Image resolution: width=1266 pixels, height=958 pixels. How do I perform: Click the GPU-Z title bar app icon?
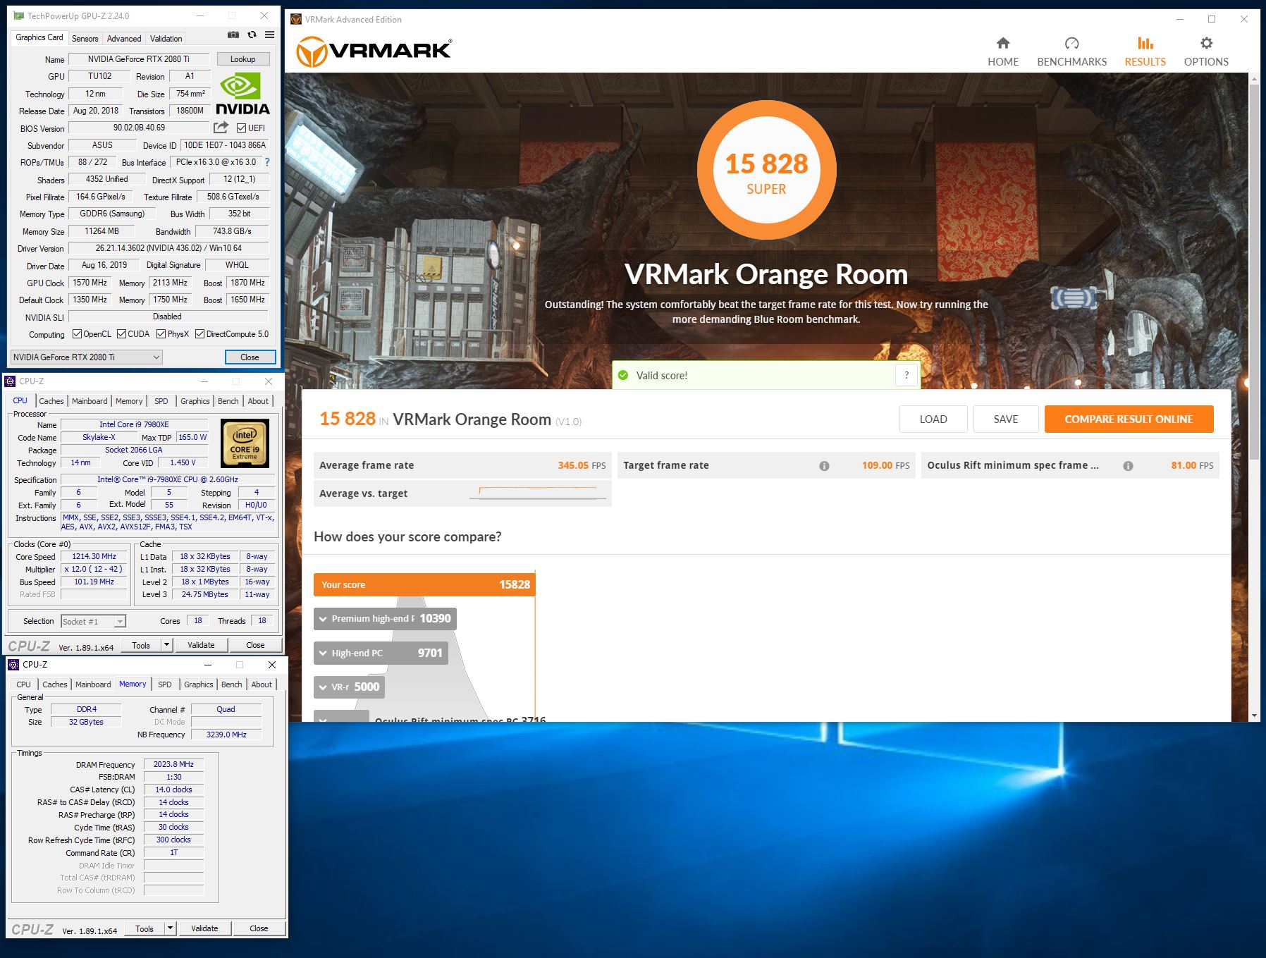coord(18,16)
